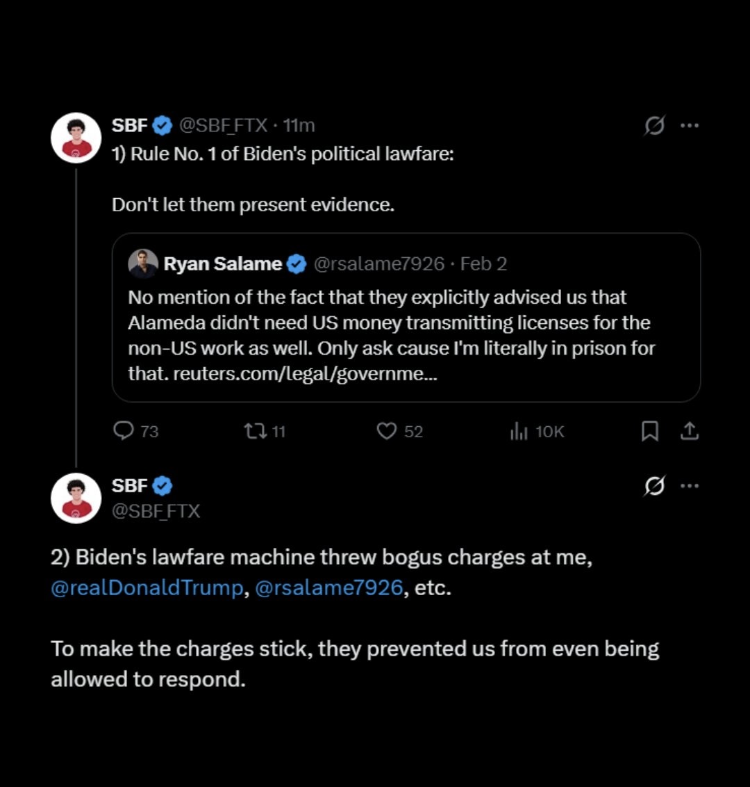Click the Grok icon on first post
Image resolution: width=750 pixels, height=787 pixels.
click(654, 126)
